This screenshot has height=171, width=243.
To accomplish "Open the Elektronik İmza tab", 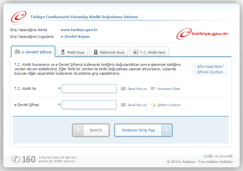I will [109, 52].
